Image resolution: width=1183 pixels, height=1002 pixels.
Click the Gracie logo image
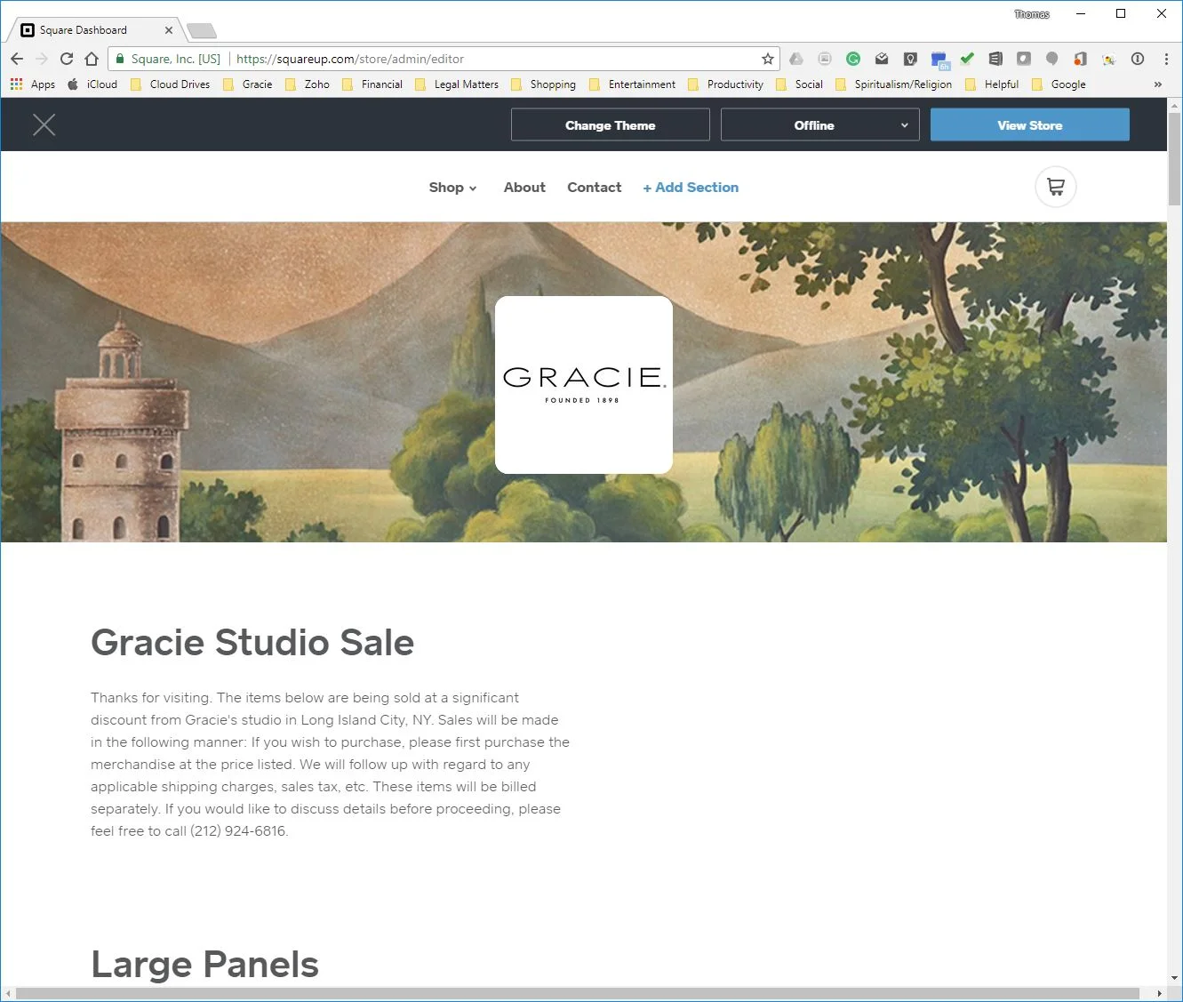(583, 385)
